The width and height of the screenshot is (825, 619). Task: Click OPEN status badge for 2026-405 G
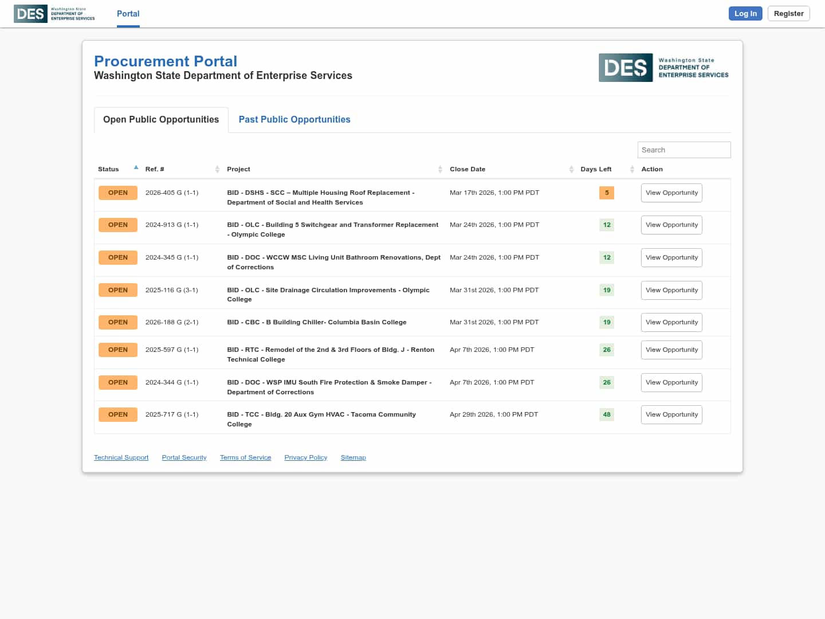click(118, 193)
